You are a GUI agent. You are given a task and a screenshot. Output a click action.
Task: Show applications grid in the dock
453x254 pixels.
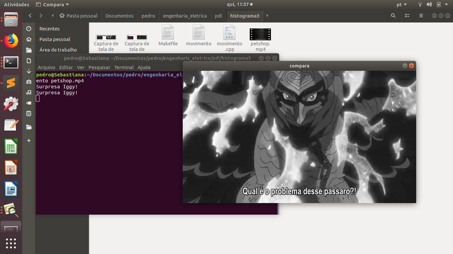pyautogui.click(x=11, y=243)
